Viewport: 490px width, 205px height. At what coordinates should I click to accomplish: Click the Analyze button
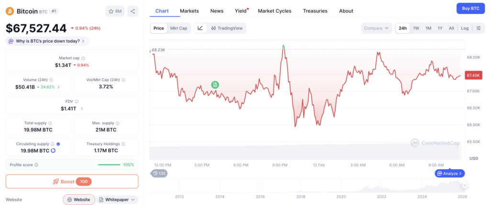(450, 173)
